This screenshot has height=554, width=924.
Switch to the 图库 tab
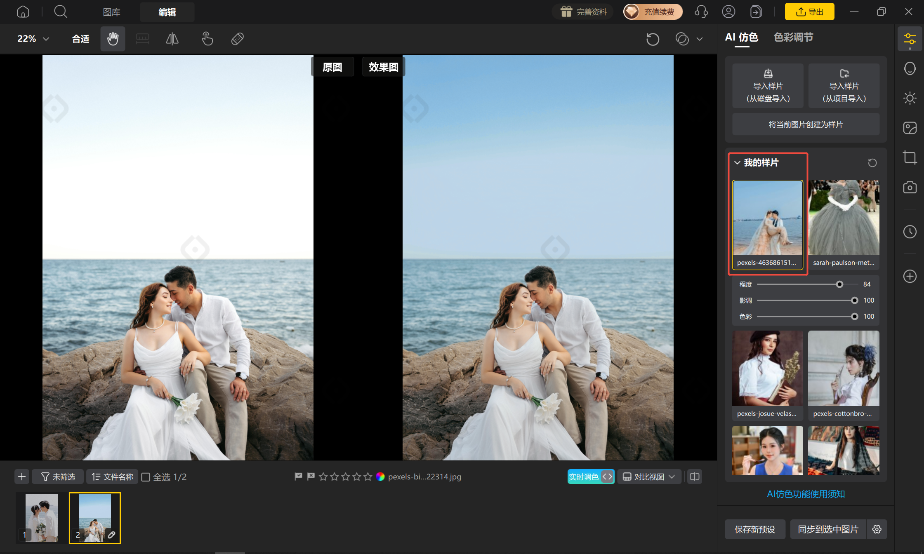coord(111,12)
